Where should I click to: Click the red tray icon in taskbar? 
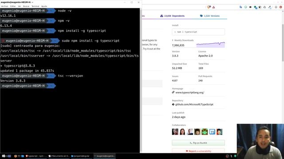tap(228, 156)
